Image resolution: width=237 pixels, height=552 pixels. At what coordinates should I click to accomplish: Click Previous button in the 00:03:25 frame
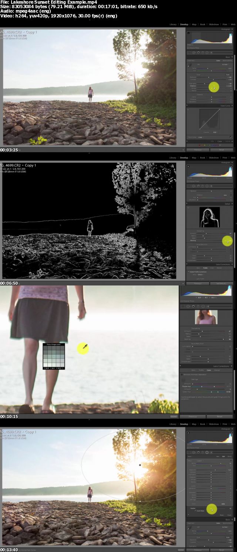(x=198, y=150)
